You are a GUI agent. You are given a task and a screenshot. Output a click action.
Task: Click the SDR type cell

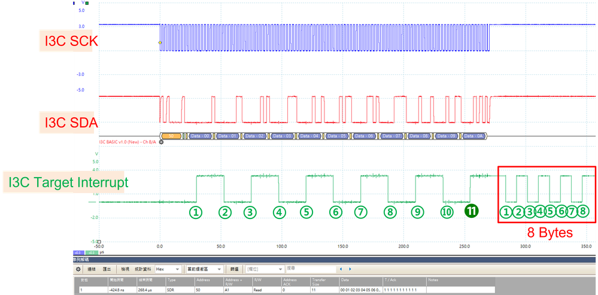click(x=181, y=290)
